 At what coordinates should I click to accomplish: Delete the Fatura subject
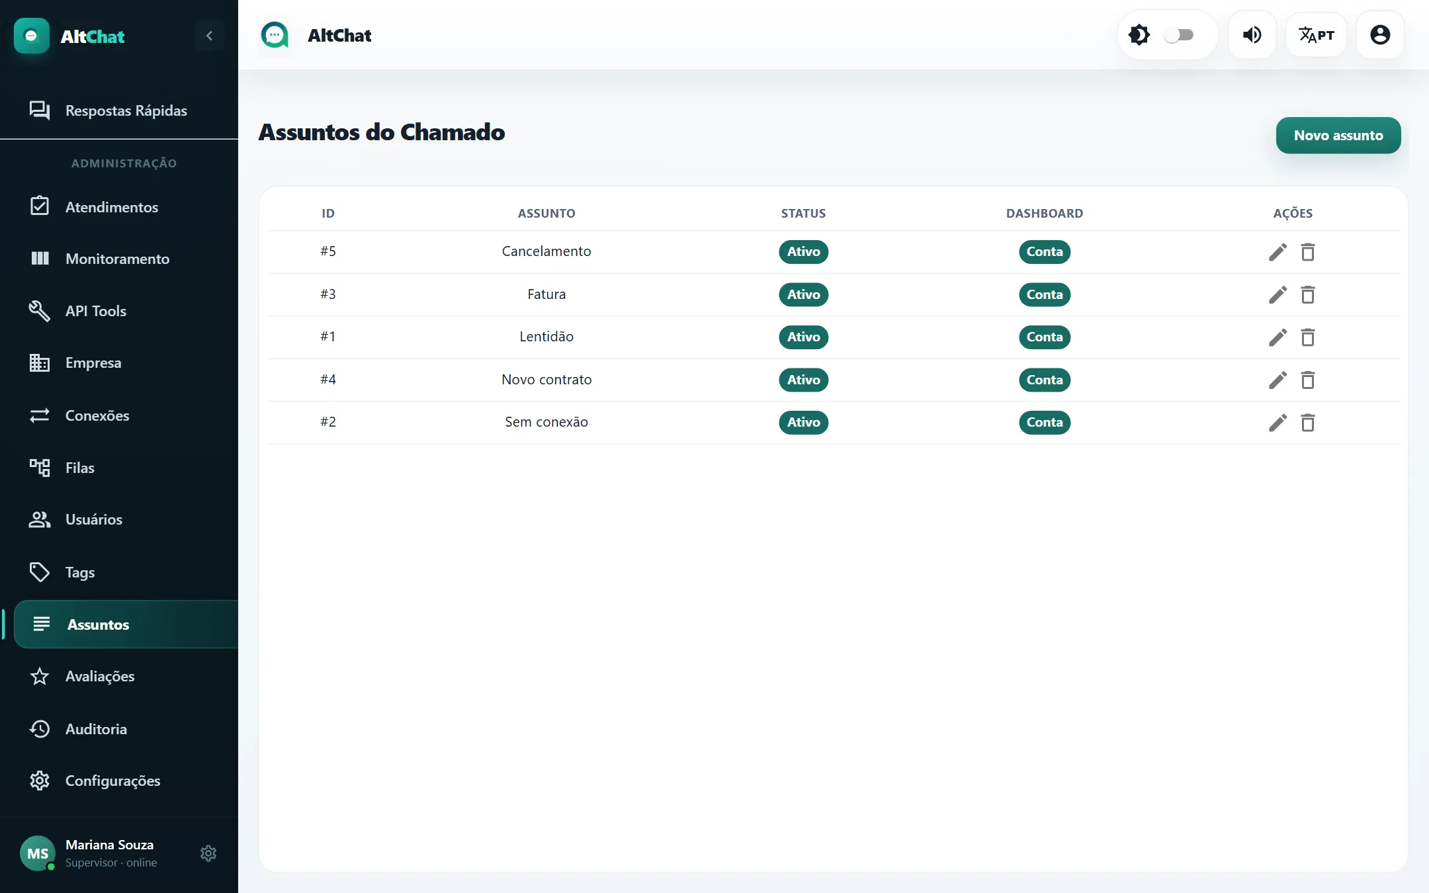1308,294
